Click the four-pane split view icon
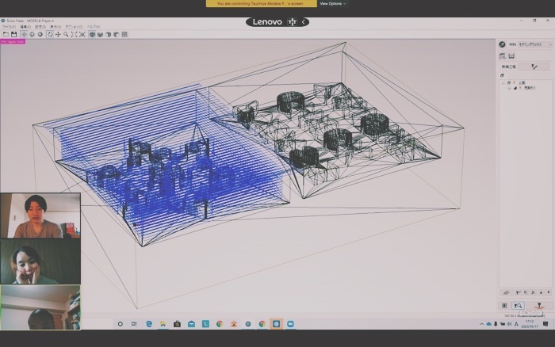Viewport: 555px width, 347px height. [124, 34]
